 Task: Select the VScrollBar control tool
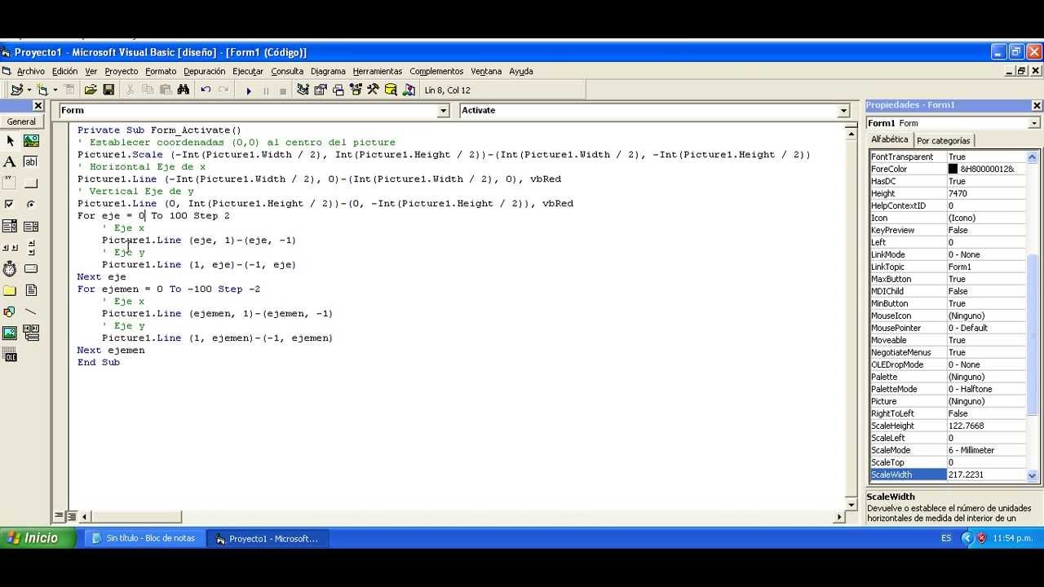31,248
